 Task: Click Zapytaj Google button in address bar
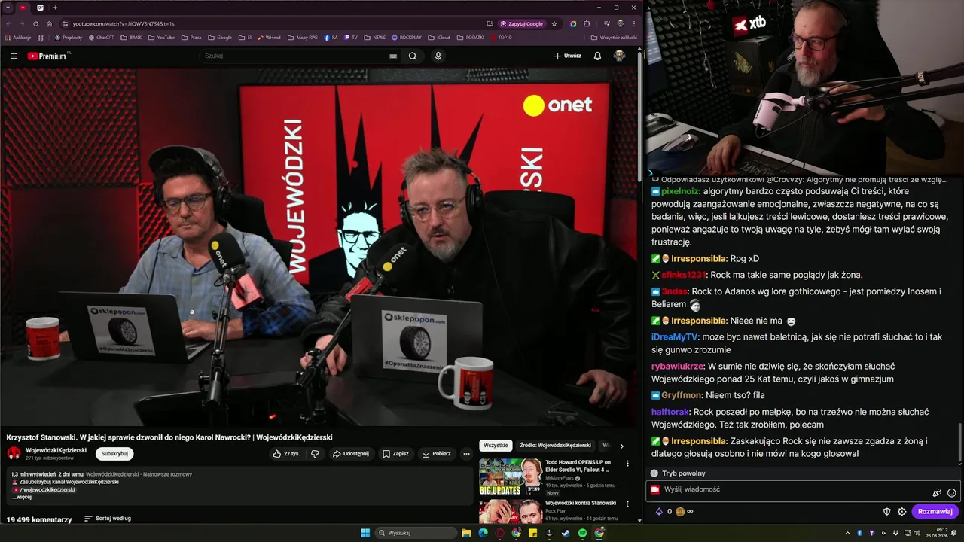(521, 23)
